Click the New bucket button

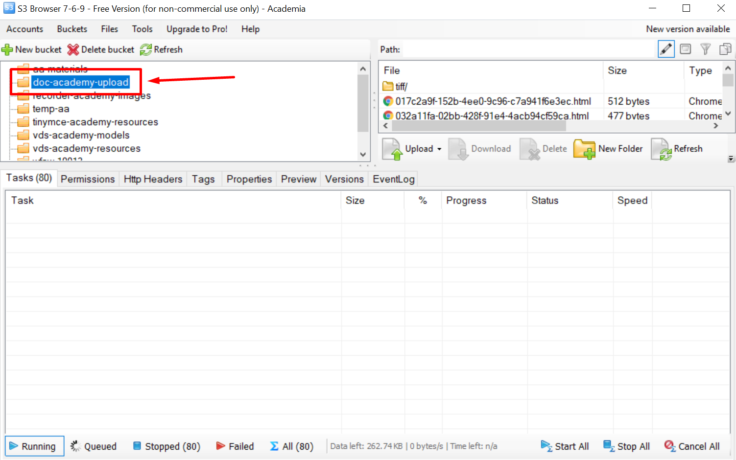click(32, 49)
